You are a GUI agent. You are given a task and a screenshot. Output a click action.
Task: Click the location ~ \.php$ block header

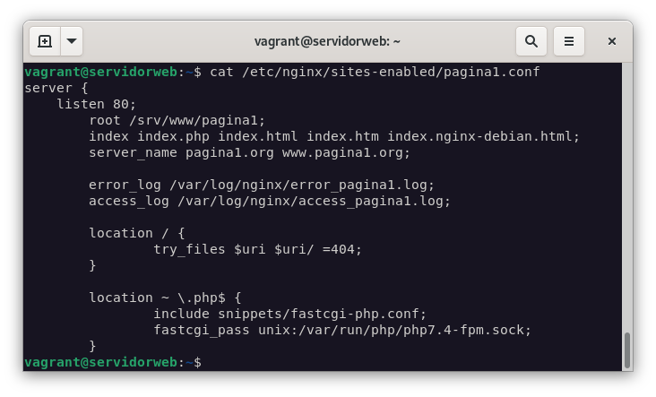(x=165, y=298)
